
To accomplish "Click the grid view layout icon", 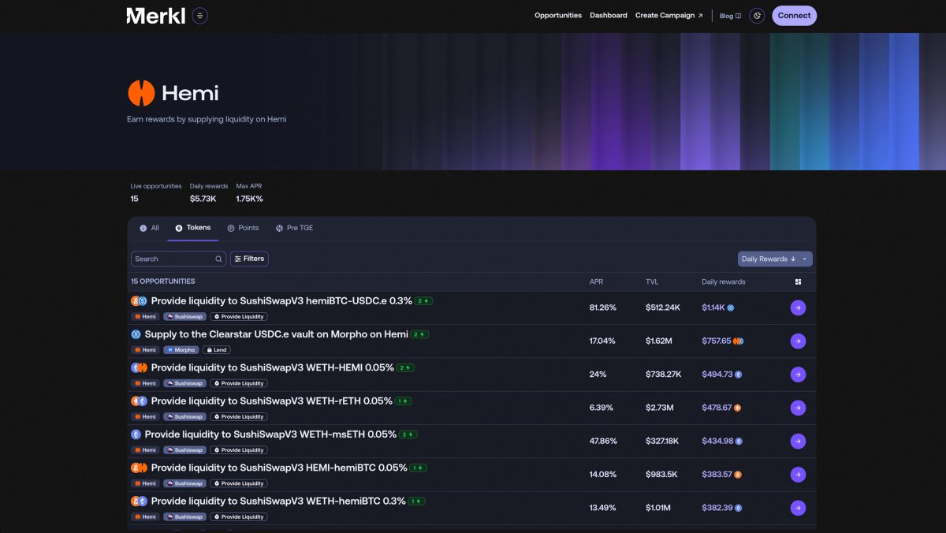I will (798, 281).
